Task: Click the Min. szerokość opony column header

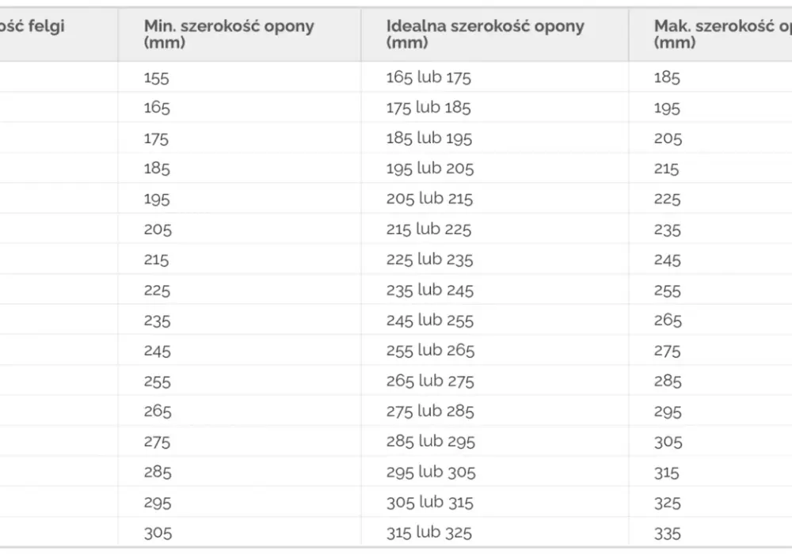Action: point(229,34)
